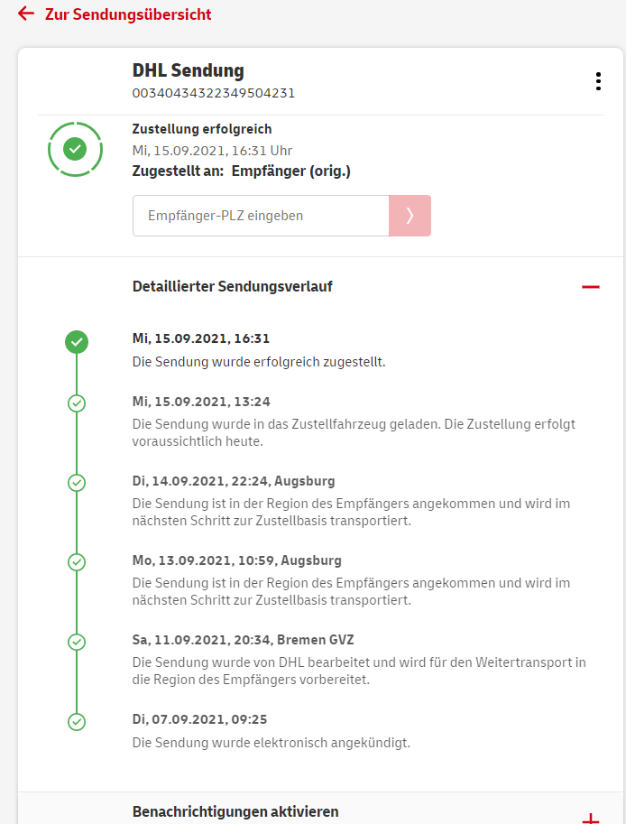This screenshot has height=824, width=626.
Task: Select the tracking number 00340434322349504231
Action: pos(214,93)
